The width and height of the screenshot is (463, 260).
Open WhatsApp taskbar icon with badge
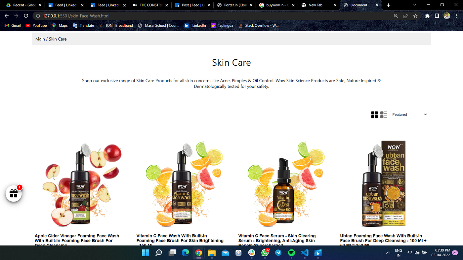pos(265,253)
